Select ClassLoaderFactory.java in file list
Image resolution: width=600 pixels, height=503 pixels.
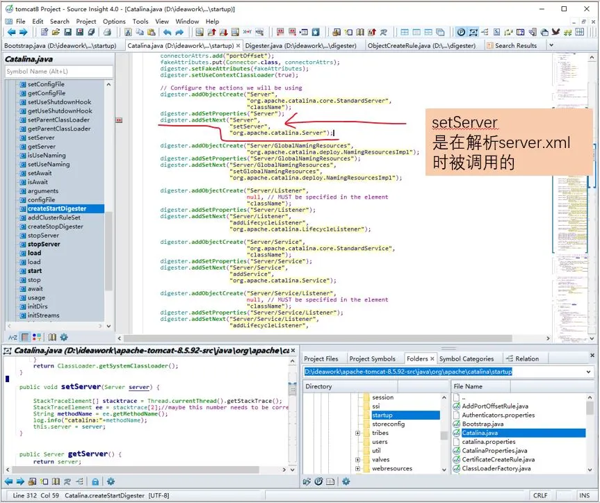[x=496, y=468]
